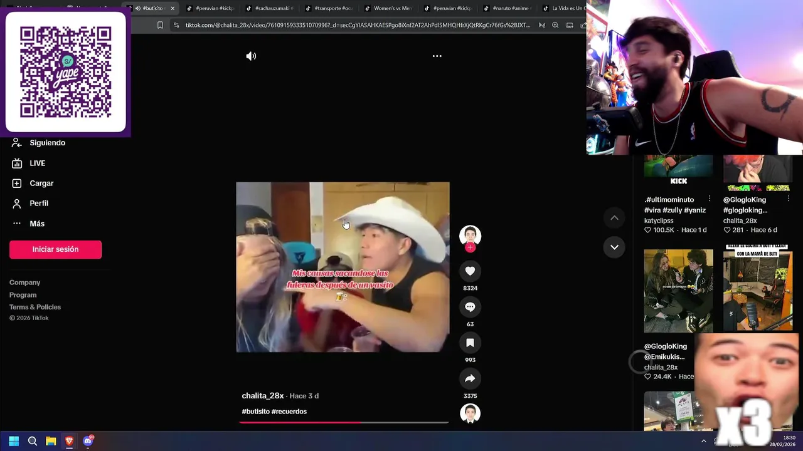The image size is (803, 451).
Task: Switch to La Vida es Un browser tab
Action: (563, 8)
